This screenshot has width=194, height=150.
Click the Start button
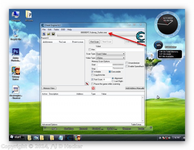(x=16, y=137)
